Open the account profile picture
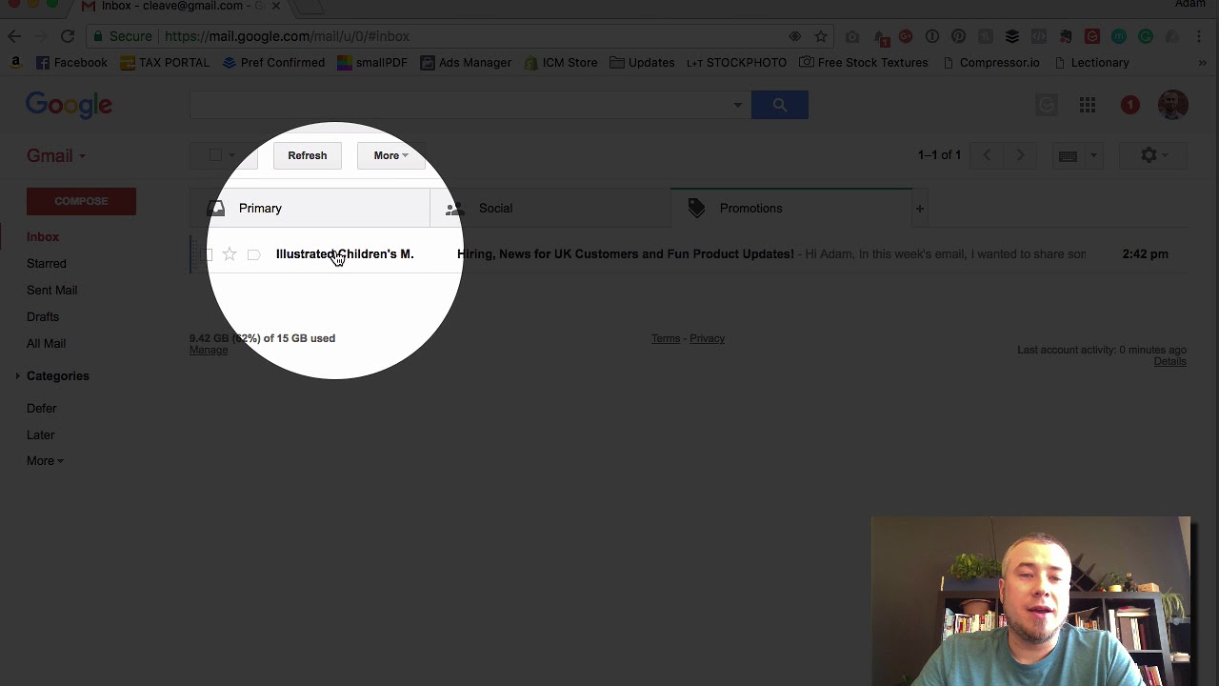This screenshot has width=1219, height=686. point(1173,105)
